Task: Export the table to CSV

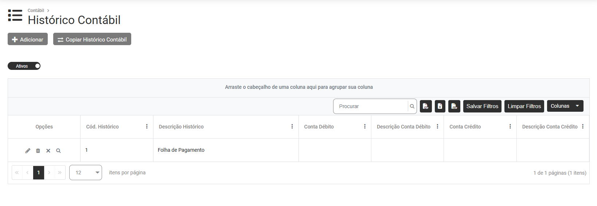Action: point(454,106)
